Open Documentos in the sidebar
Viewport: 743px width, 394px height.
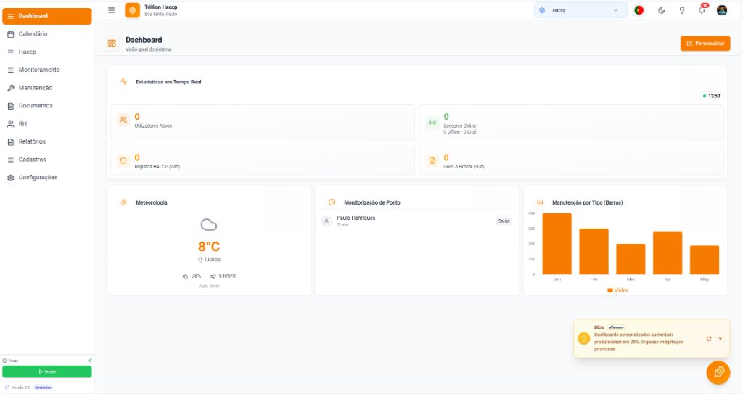47,106
